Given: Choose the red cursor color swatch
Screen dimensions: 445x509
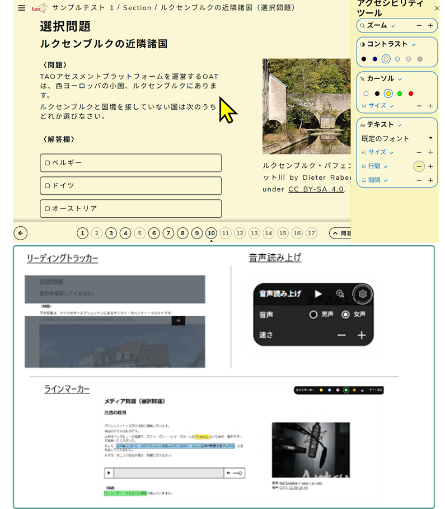Looking at the screenshot, I should (411, 94).
